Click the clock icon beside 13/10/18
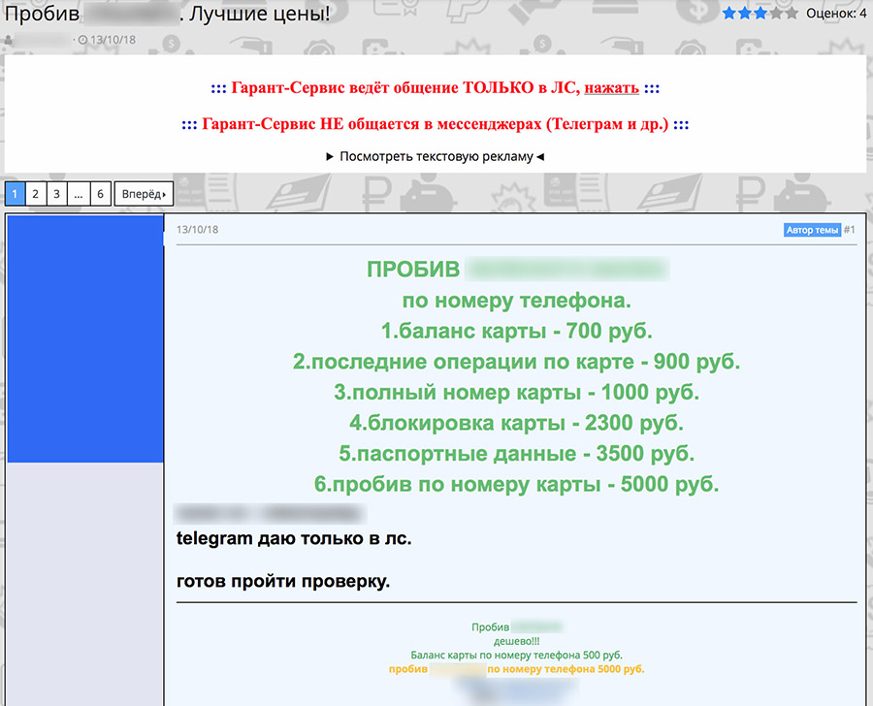This screenshot has height=706, width=873. [x=82, y=40]
